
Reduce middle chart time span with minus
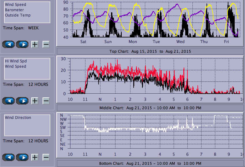[x=46, y=101]
